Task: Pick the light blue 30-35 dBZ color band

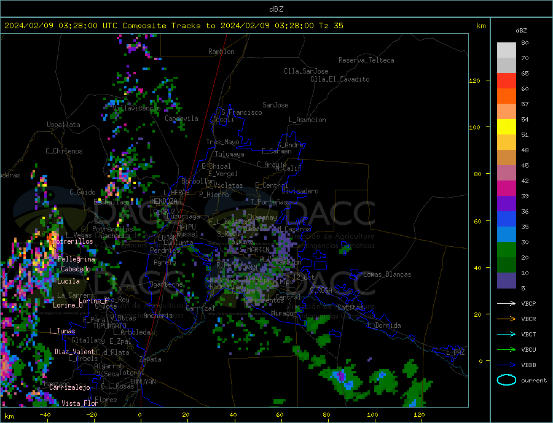Action: click(x=506, y=235)
